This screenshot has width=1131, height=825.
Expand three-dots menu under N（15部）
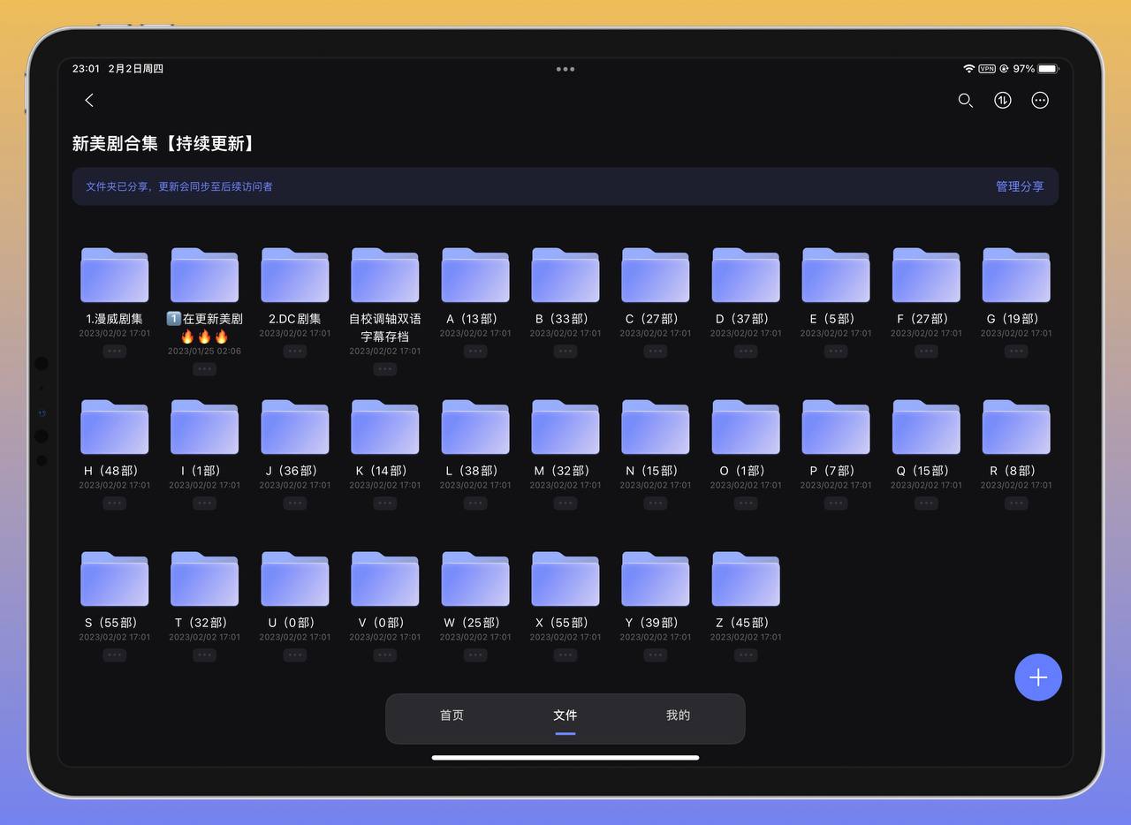point(656,503)
